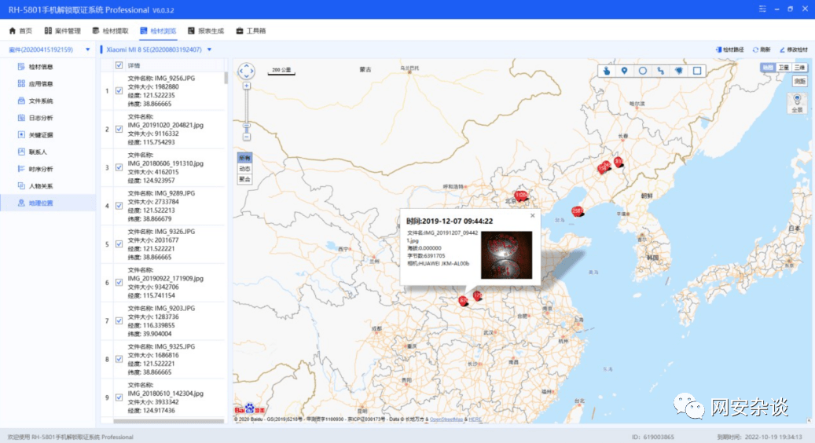Switch map to 地图 view

[768, 68]
